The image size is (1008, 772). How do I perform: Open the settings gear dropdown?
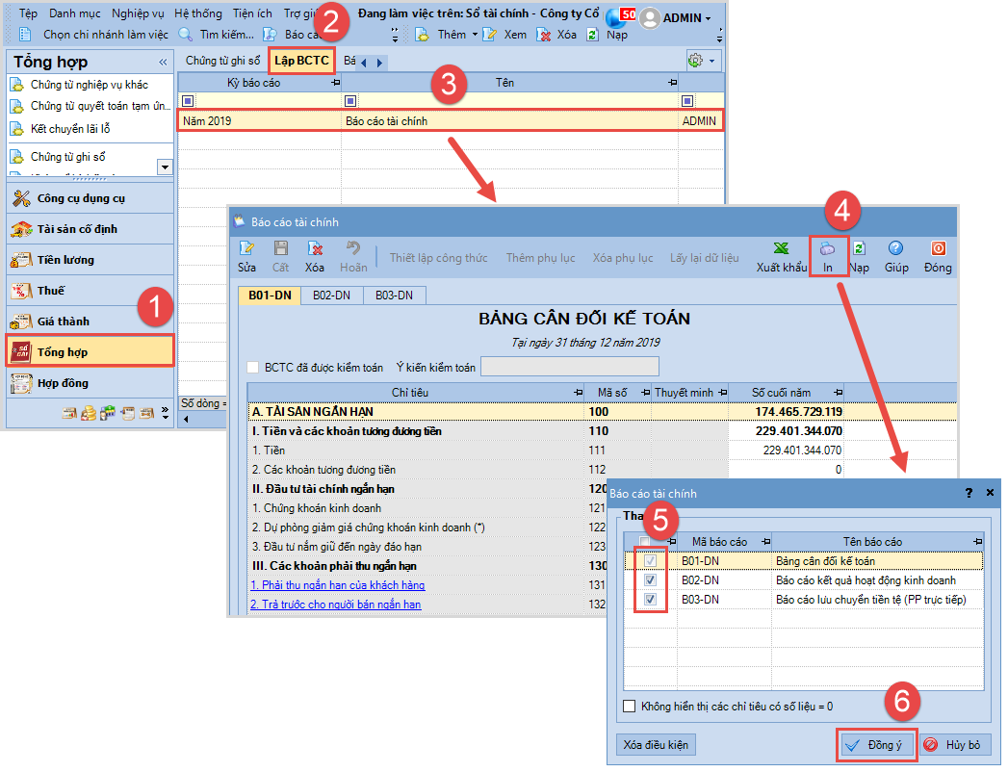point(712,61)
